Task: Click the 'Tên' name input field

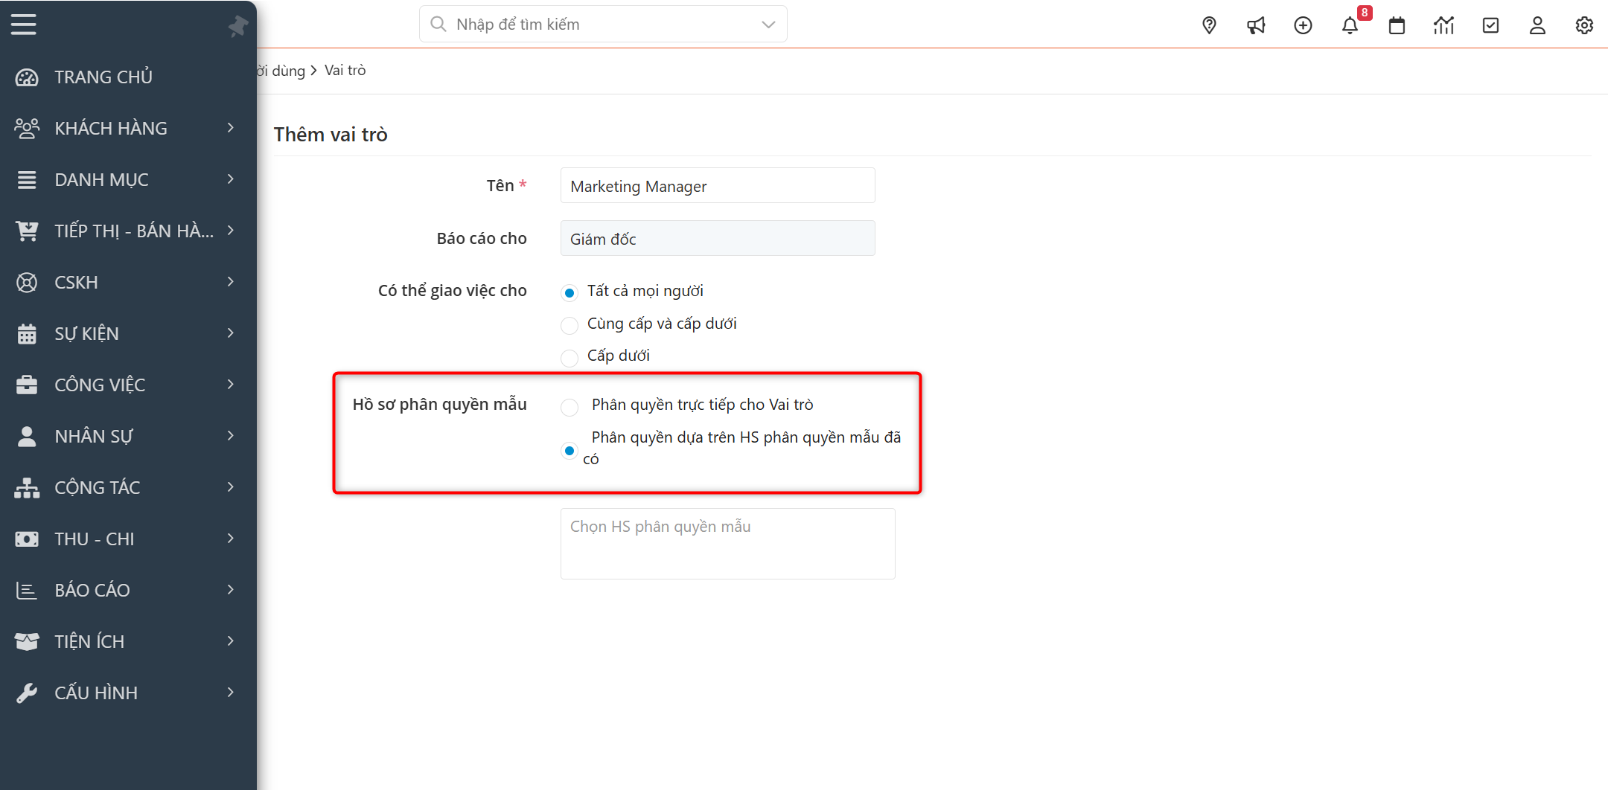Action: [717, 186]
